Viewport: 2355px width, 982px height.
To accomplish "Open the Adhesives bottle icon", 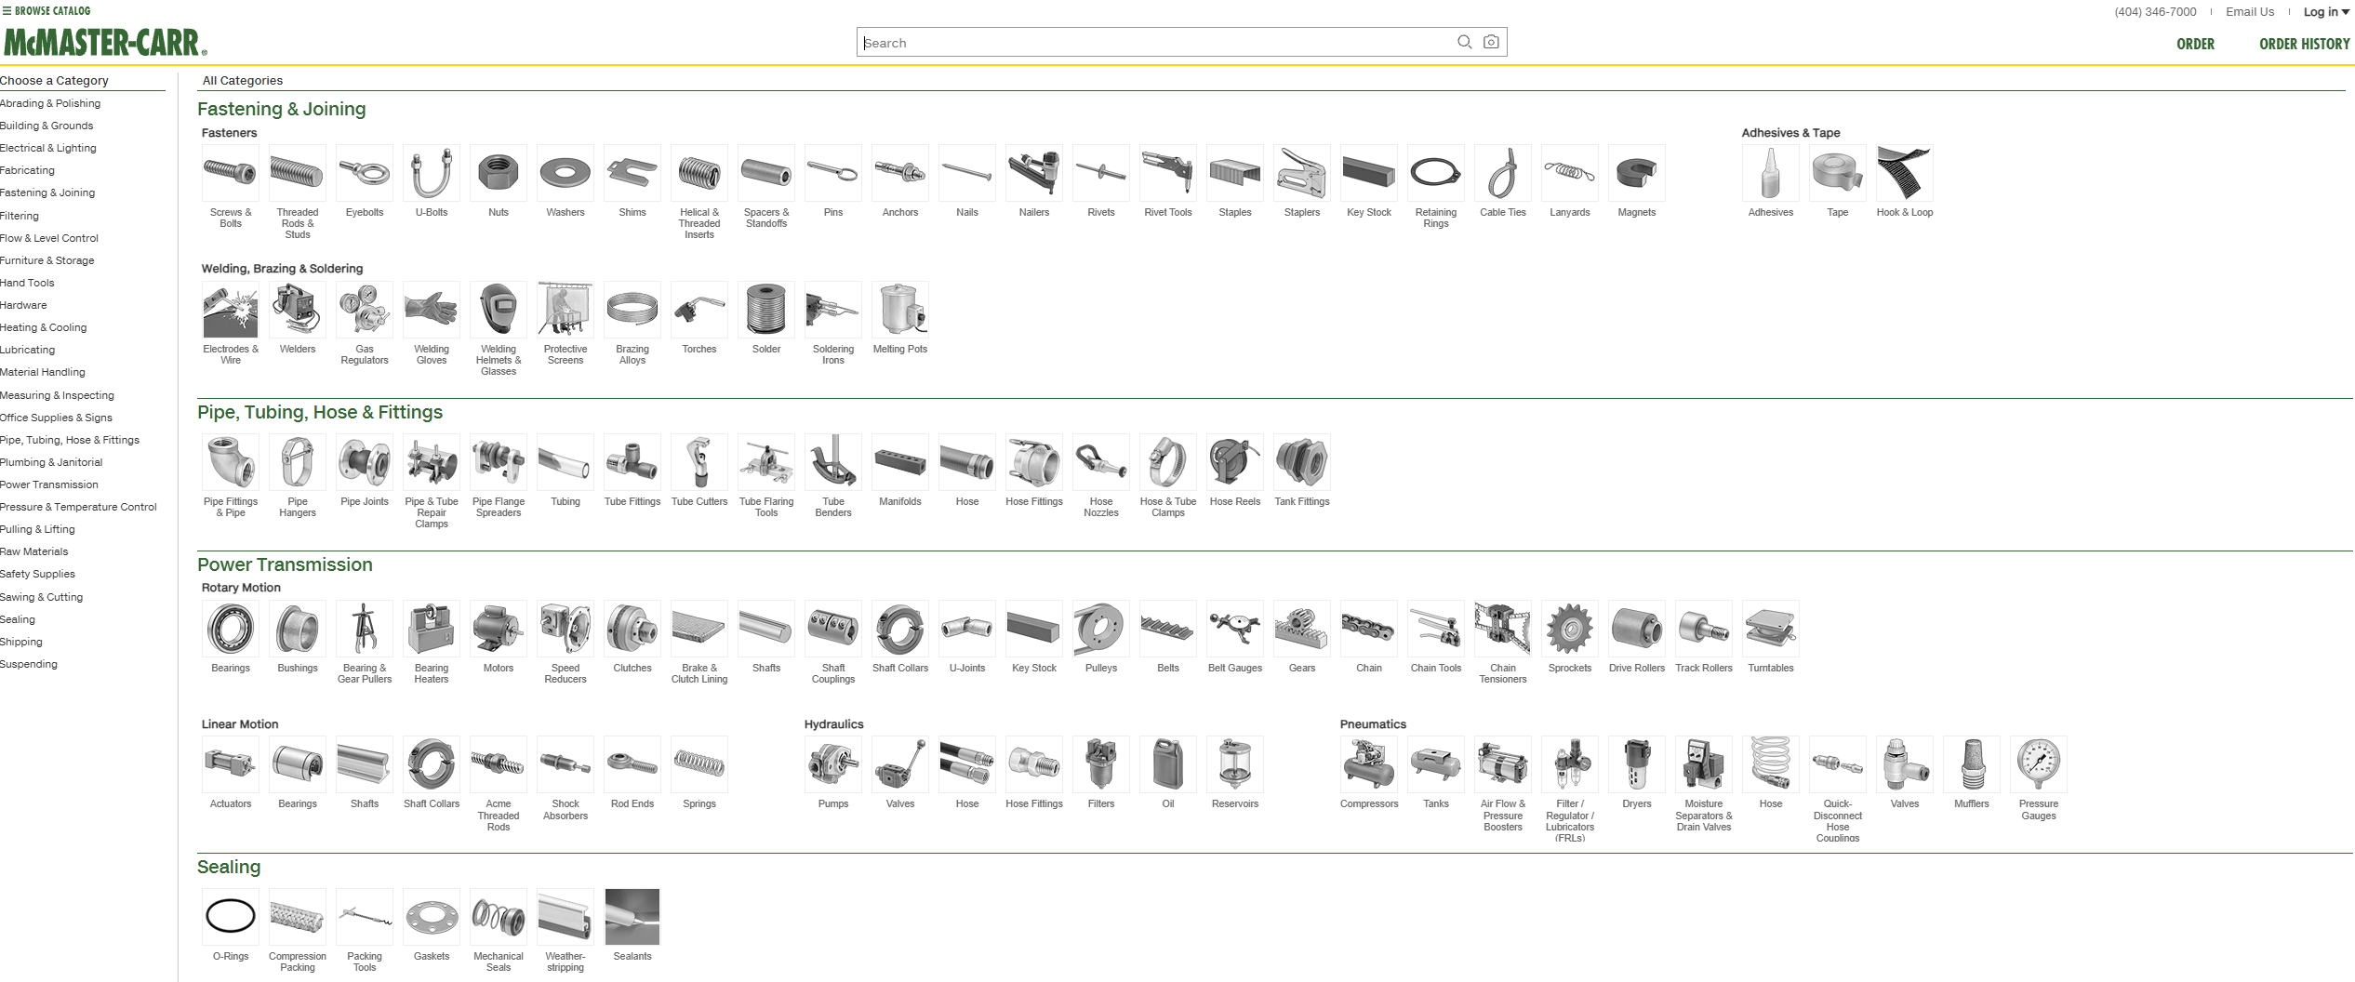I will click(1771, 173).
